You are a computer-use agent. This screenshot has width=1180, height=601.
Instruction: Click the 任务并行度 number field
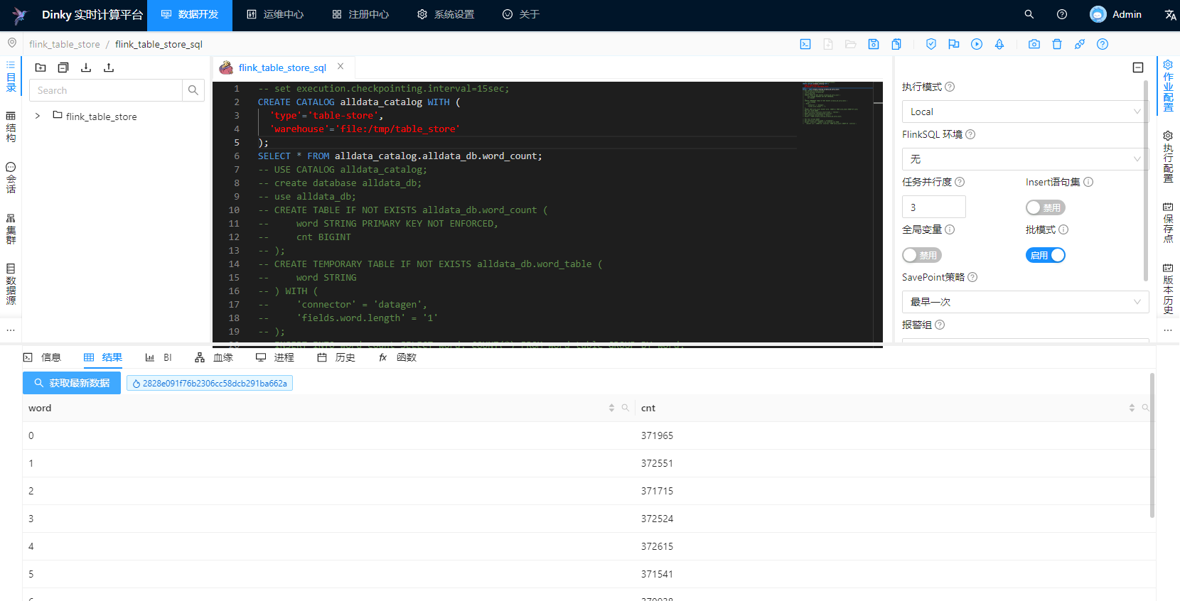tap(933, 207)
